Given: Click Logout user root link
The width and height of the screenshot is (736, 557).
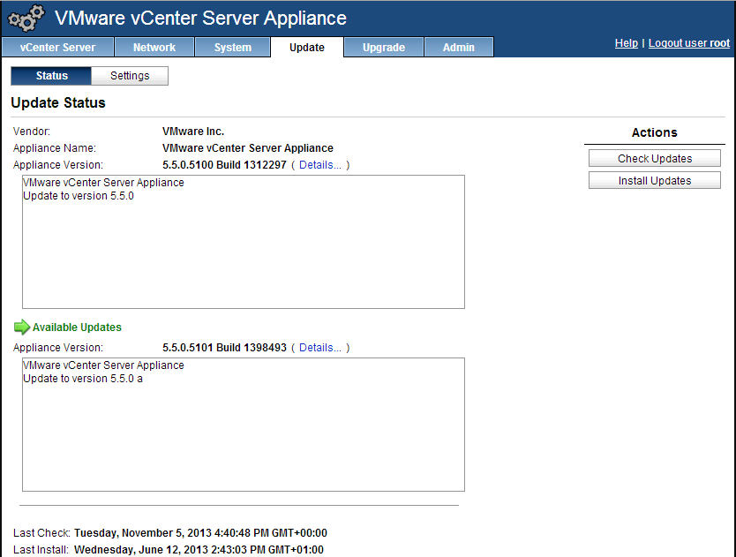Looking at the screenshot, I should (689, 43).
